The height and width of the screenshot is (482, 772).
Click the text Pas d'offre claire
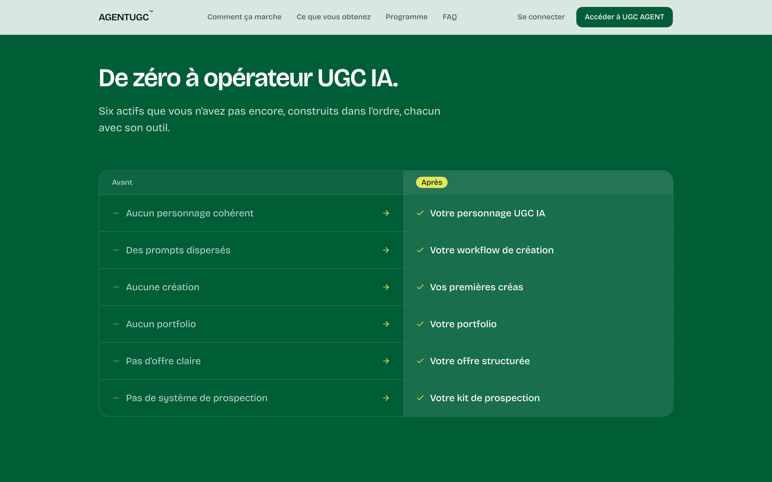pyautogui.click(x=163, y=361)
